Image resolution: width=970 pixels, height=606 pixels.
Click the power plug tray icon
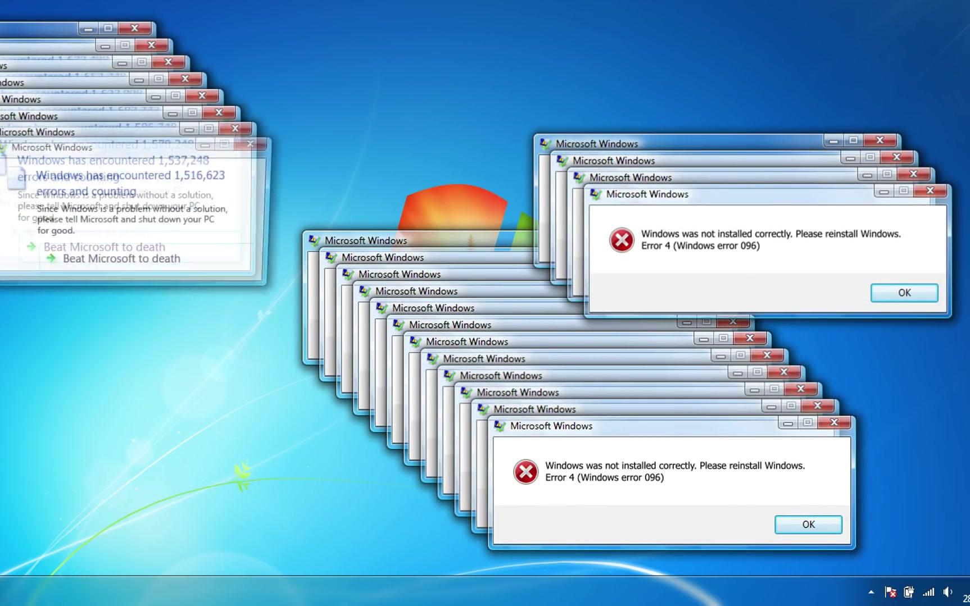909,591
